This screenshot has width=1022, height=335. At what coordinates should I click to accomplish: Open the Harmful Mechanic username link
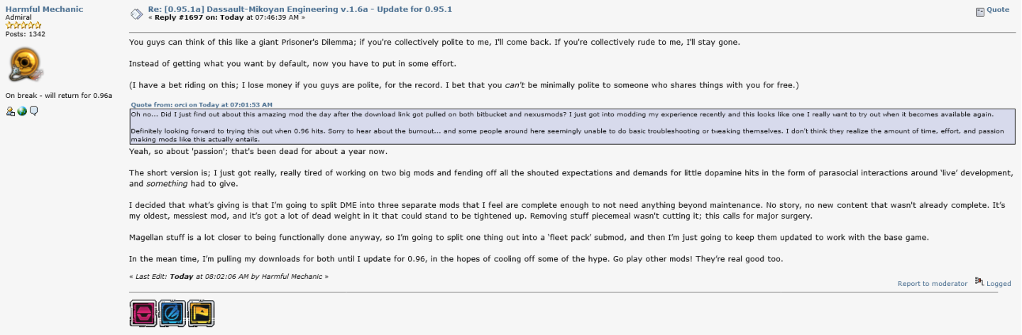coord(44,9)
